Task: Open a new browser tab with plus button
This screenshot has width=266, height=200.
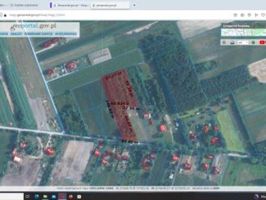Action: (x=134, y=5)
